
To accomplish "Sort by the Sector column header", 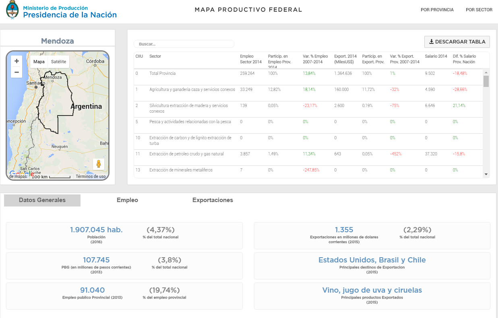I will [155, 56].
